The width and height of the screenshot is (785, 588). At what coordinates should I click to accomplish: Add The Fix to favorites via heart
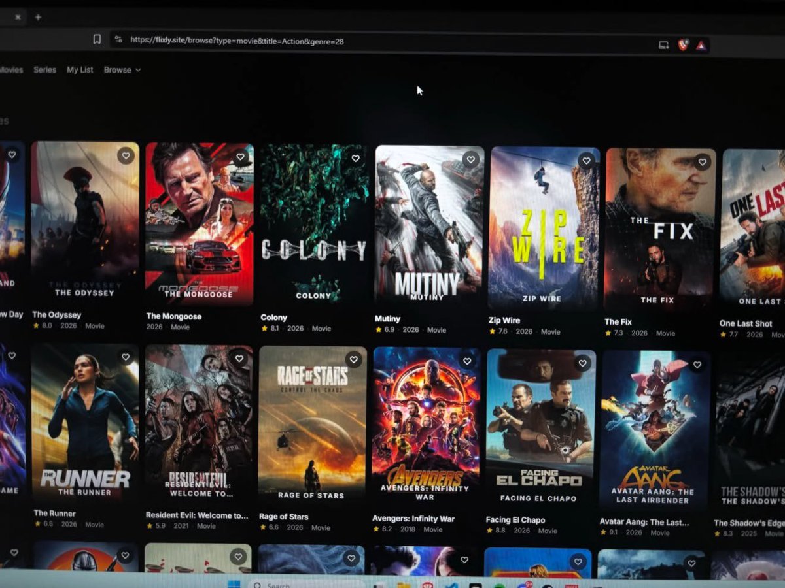point(702,161)
